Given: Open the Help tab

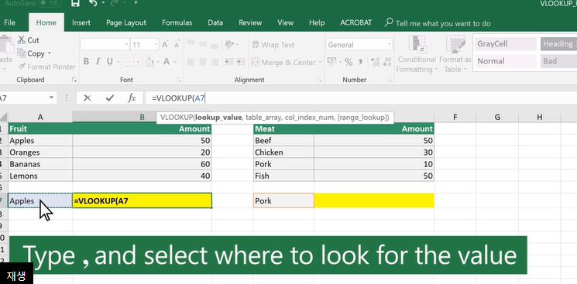Looking at the screenshot, I should (317, 22).
